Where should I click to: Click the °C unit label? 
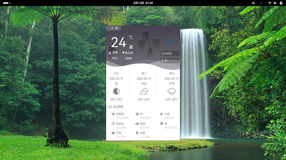pyautogui.click(x=131, y=37)
